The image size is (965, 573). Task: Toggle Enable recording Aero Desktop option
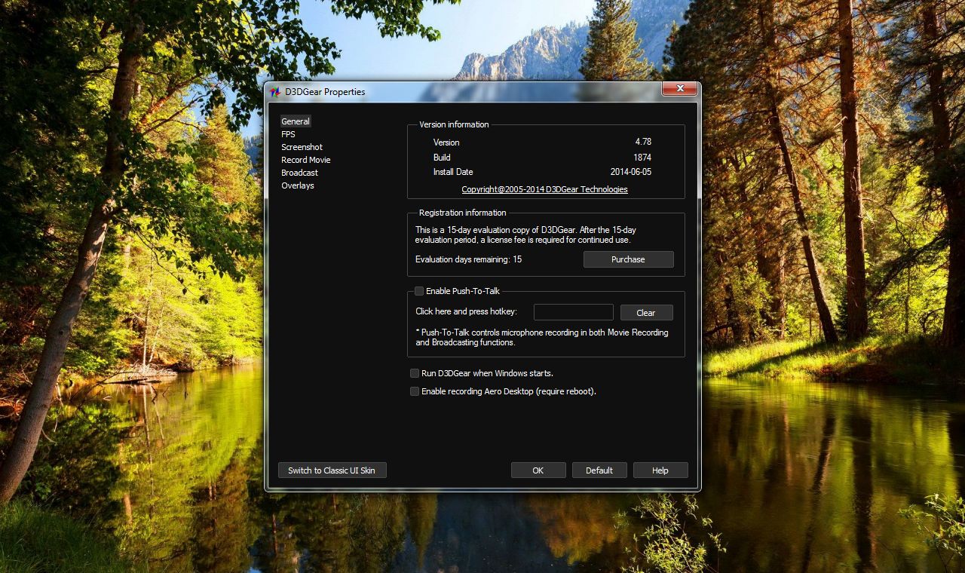(x=415, y=391)
